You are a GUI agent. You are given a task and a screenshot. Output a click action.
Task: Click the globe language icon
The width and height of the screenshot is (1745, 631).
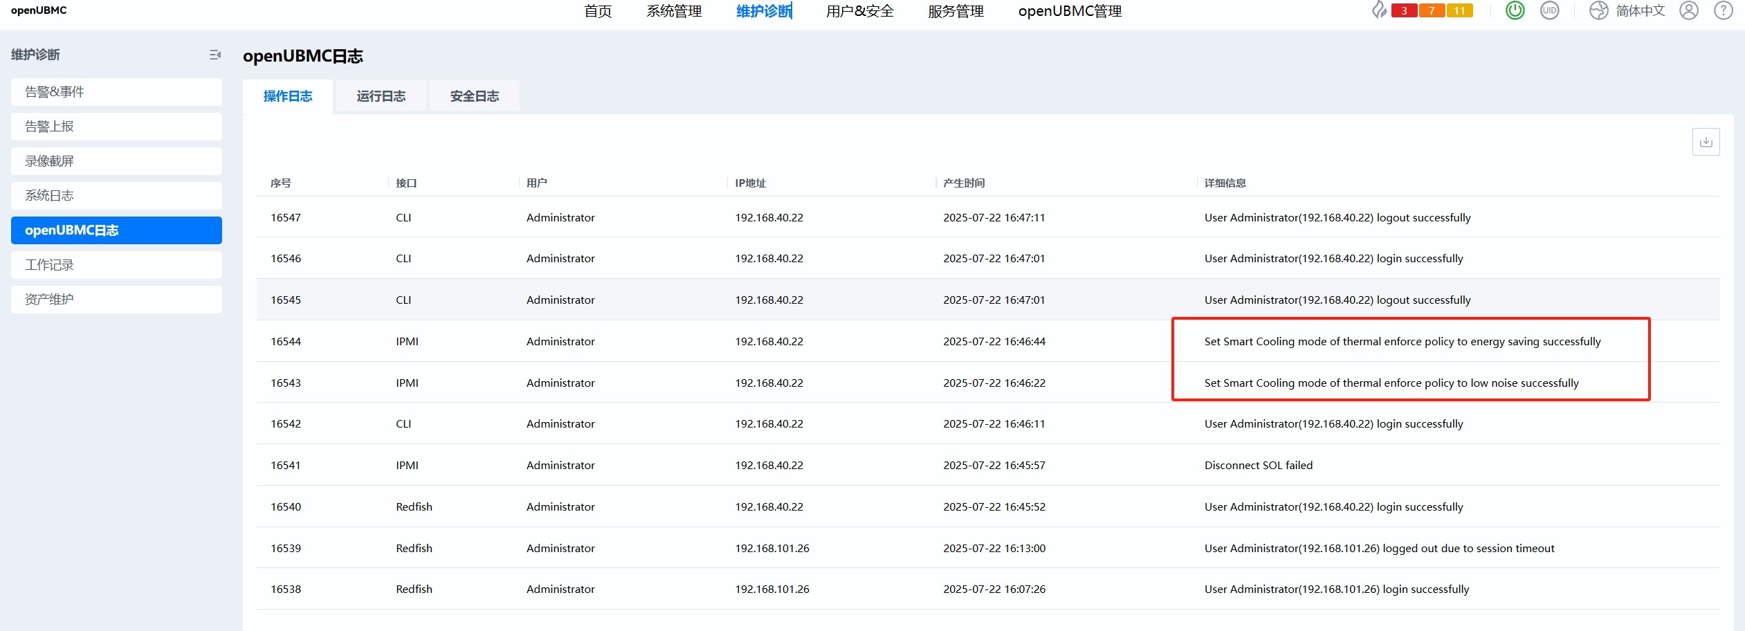pyautogui.click(x=1598, y=10)
